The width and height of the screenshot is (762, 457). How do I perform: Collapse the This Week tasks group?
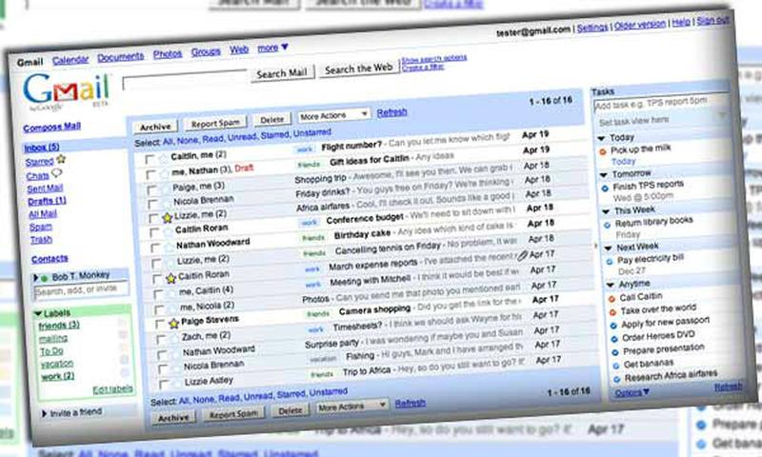[x=606, y=211]
